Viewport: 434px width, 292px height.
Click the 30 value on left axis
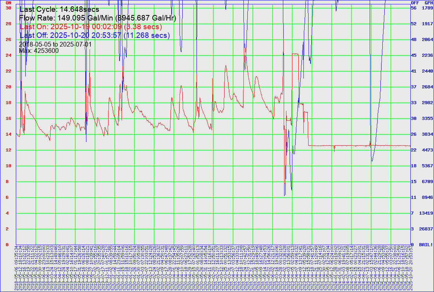[8, 8]
